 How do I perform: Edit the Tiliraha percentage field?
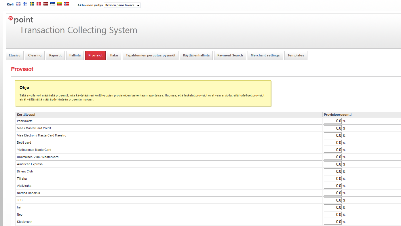click(x=333, y=178)
